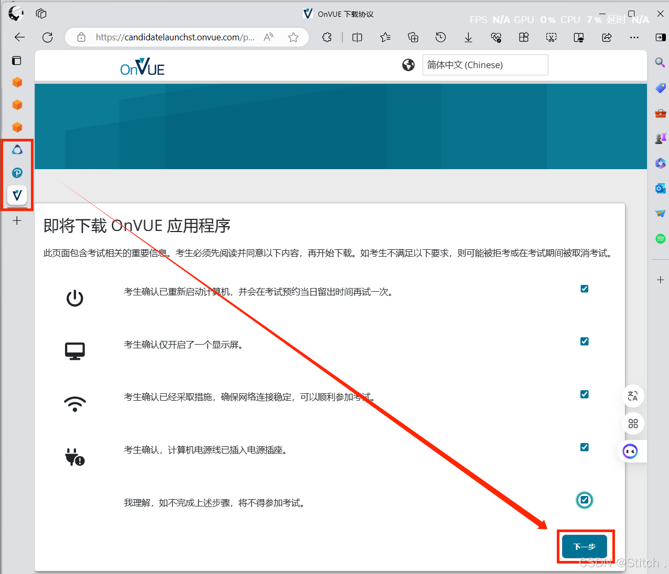This screenshot has height=574, width=669.
Task: Open a new tab with plus
Action: pyautogui.click(x=17, y=220)
